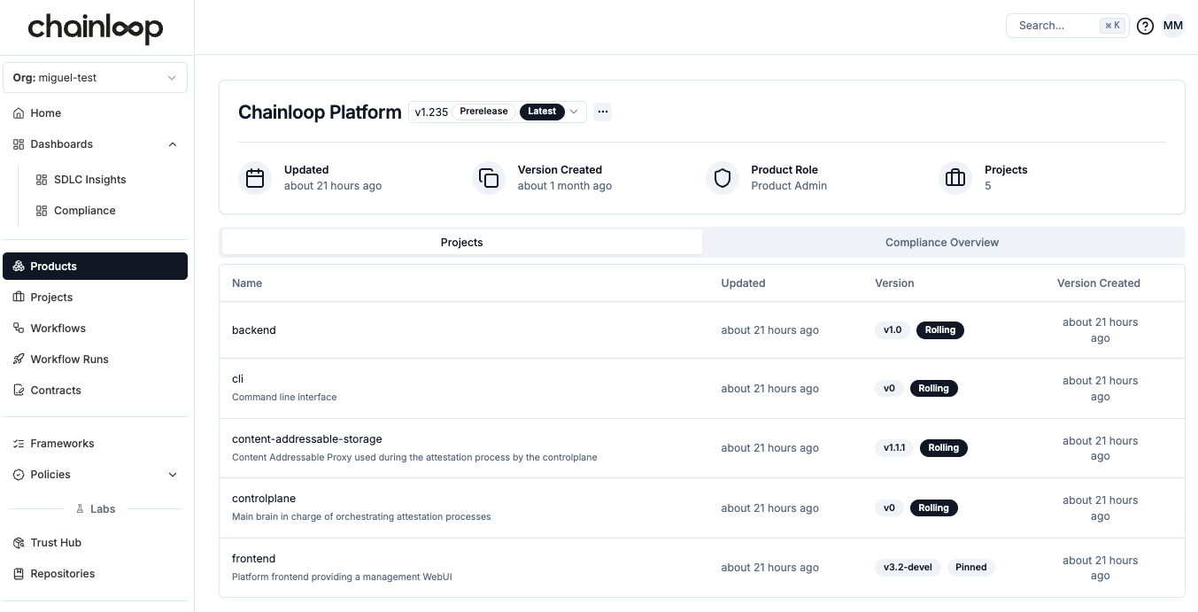Expand the Policies section

coord(173,474)
